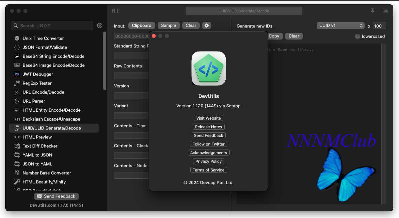Screen dimensions: 399x218
Task: Click Terms of Service button
Action: tap(209, 170)
